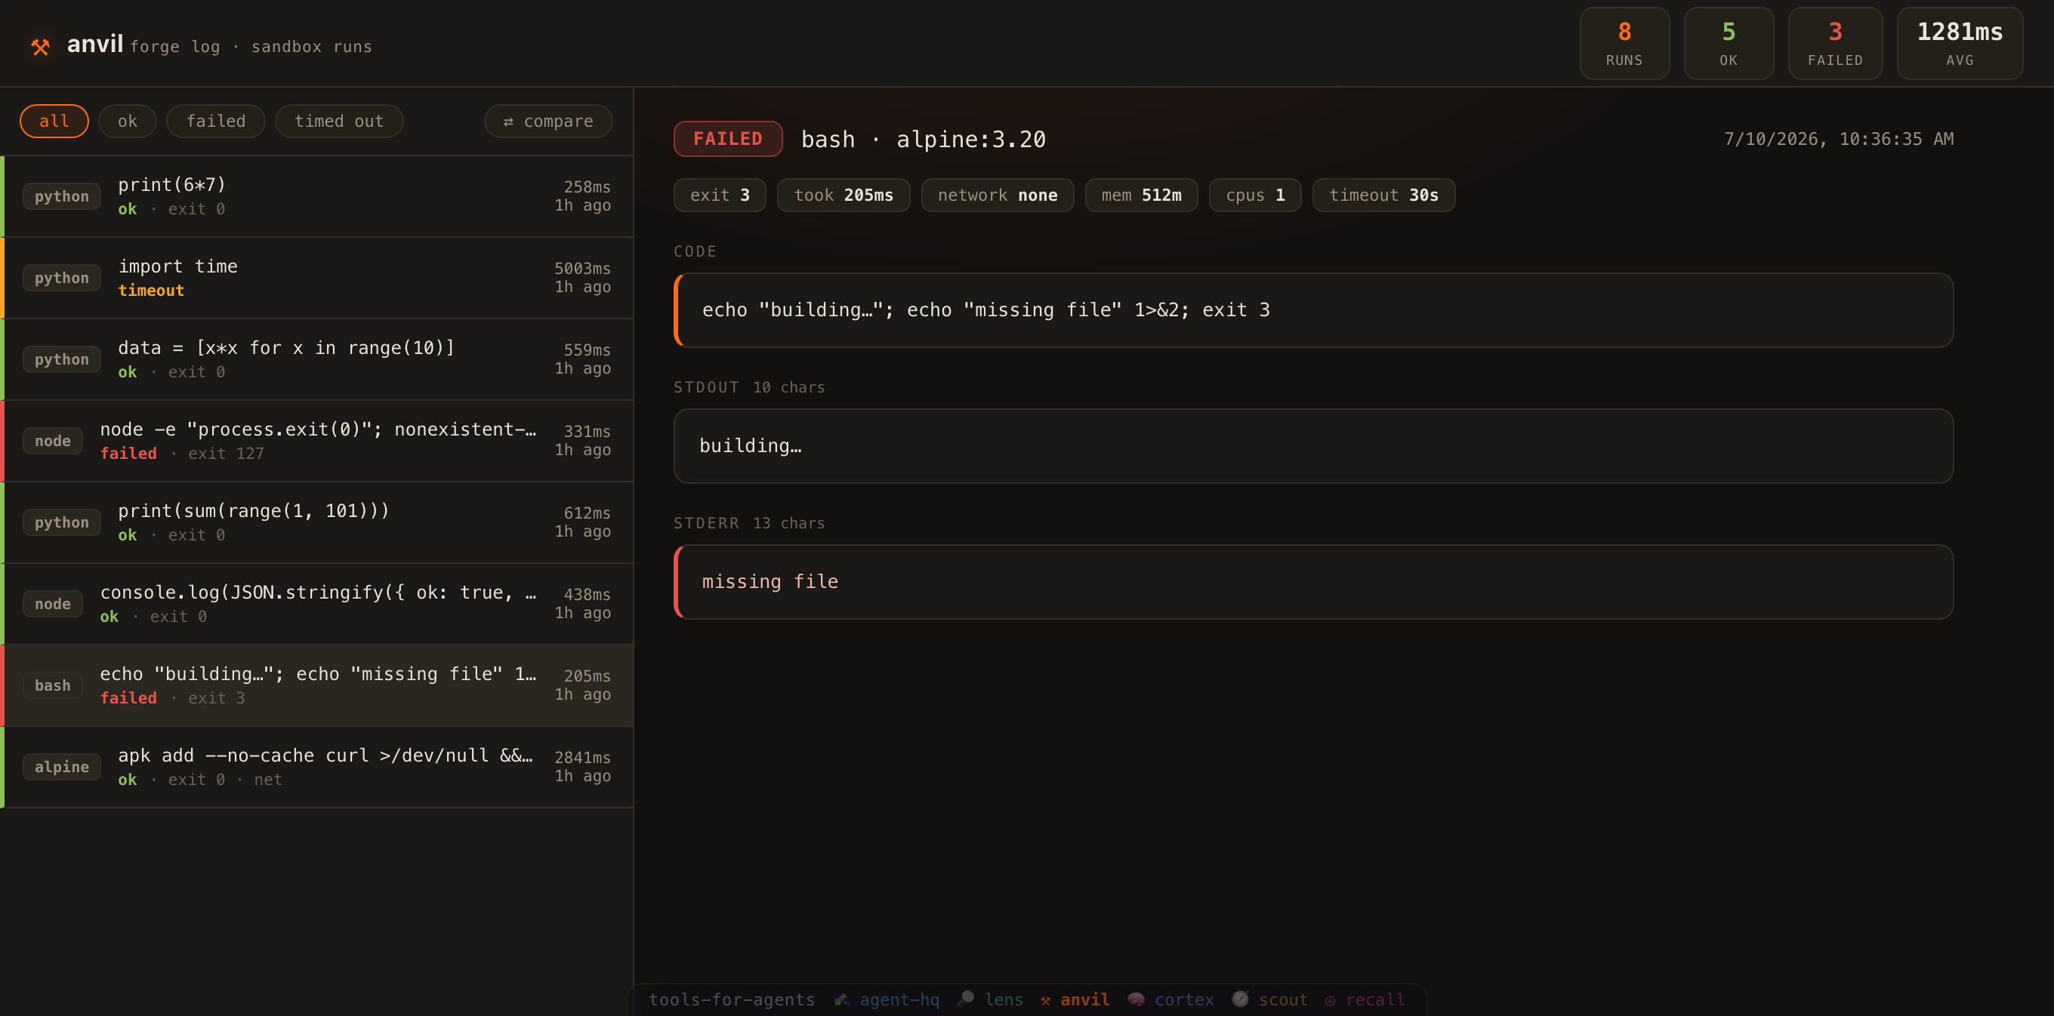Open the apk add --no-cache curl run
Image resolution: width=2054 pixels, height=1016 pixels.
tap(316, 768)
